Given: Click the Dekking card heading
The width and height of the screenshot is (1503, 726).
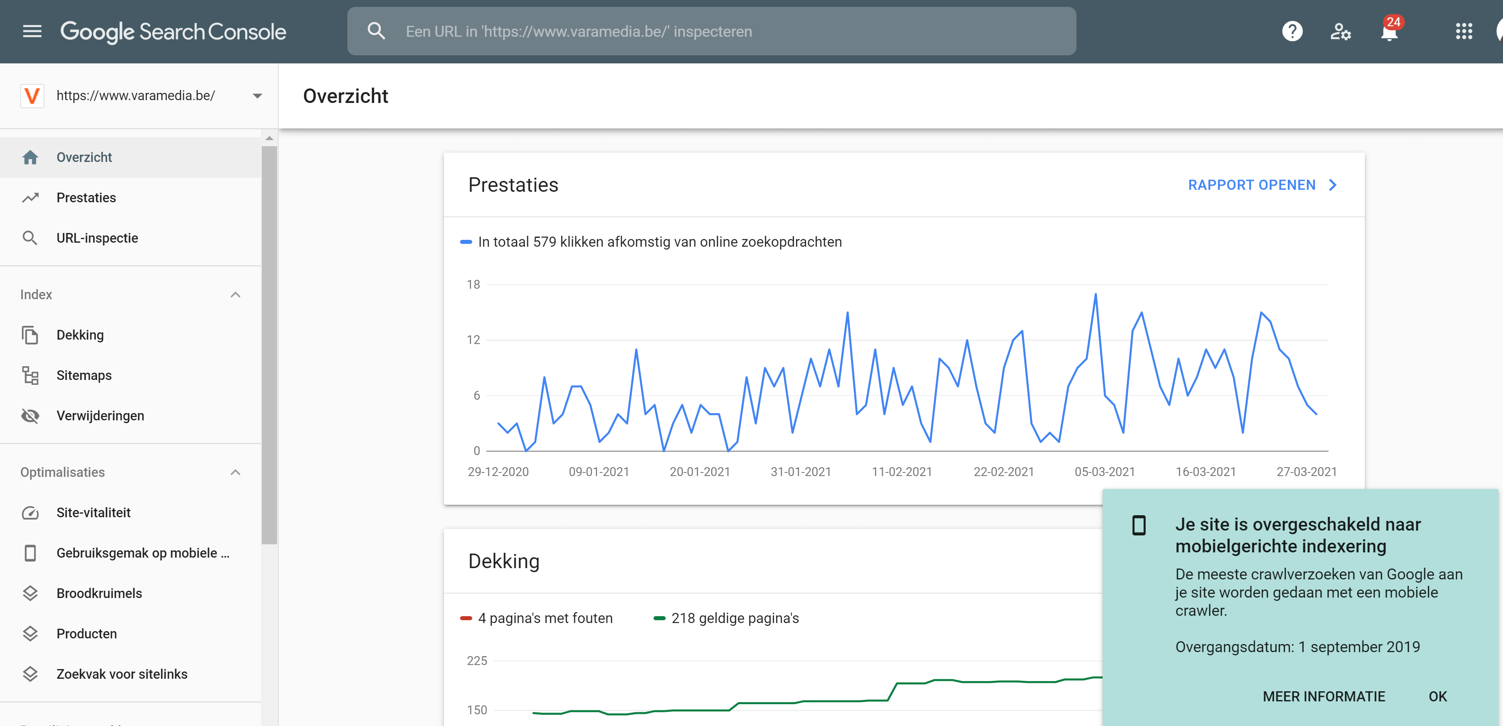Looking at the screenshot, I should [x=504, y=561].
